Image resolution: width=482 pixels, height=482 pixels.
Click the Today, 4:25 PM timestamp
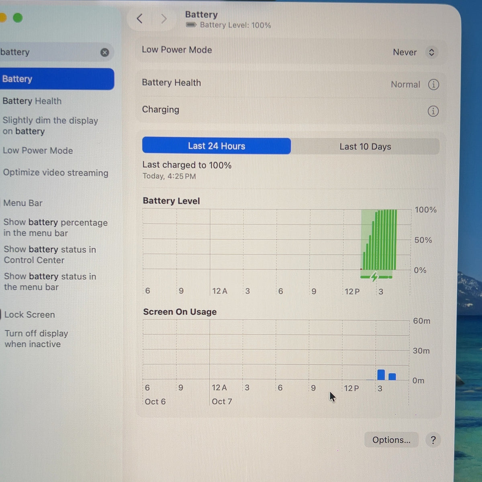(169, 176)
